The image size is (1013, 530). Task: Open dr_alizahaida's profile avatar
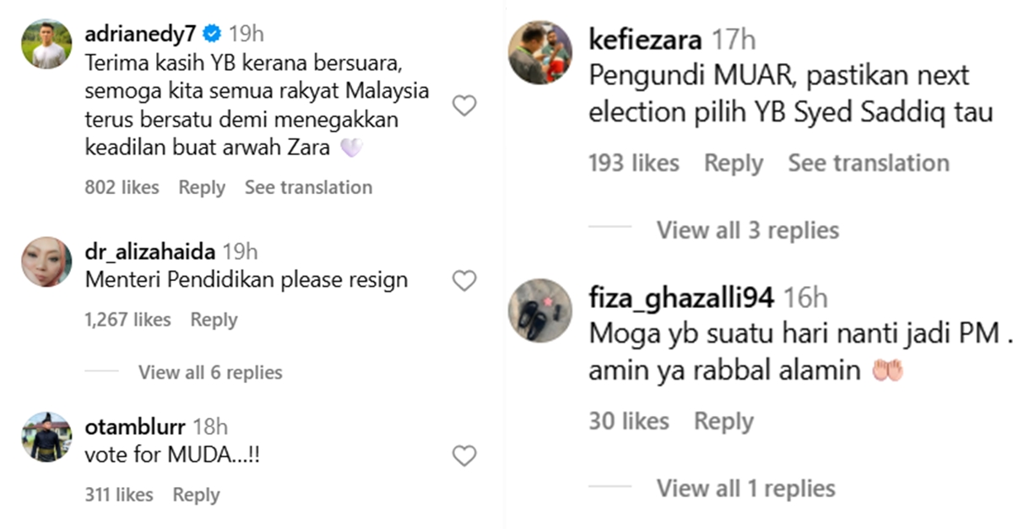tap(46, 262)
